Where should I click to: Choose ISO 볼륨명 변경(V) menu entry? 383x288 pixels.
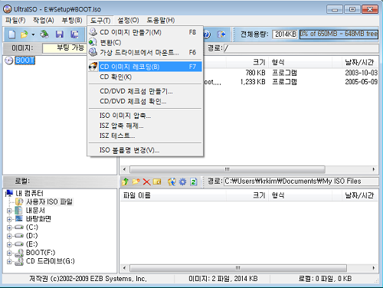[146, 150]
